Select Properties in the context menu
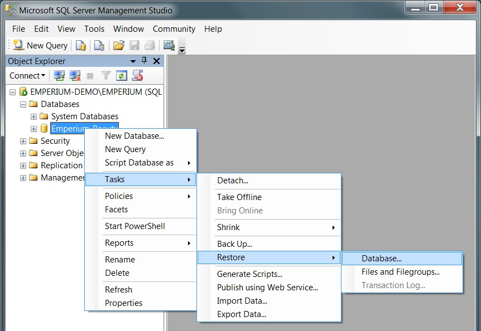Image resolution: width=481 pixels, height=331 pixels. pyautogui.click(x=123, y=303)
